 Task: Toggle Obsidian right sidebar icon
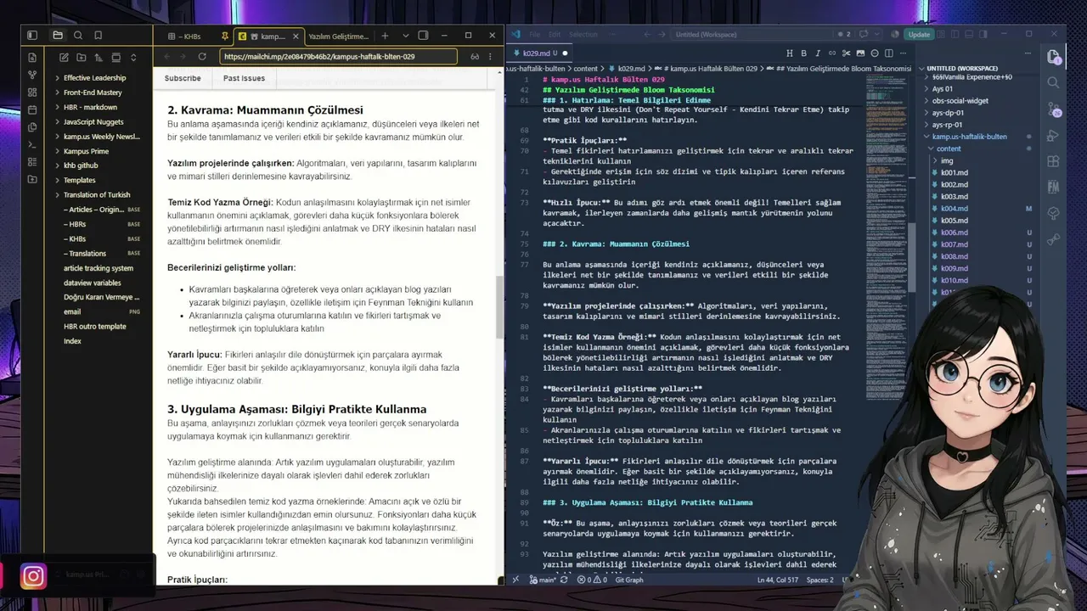[x=424, y=36]
